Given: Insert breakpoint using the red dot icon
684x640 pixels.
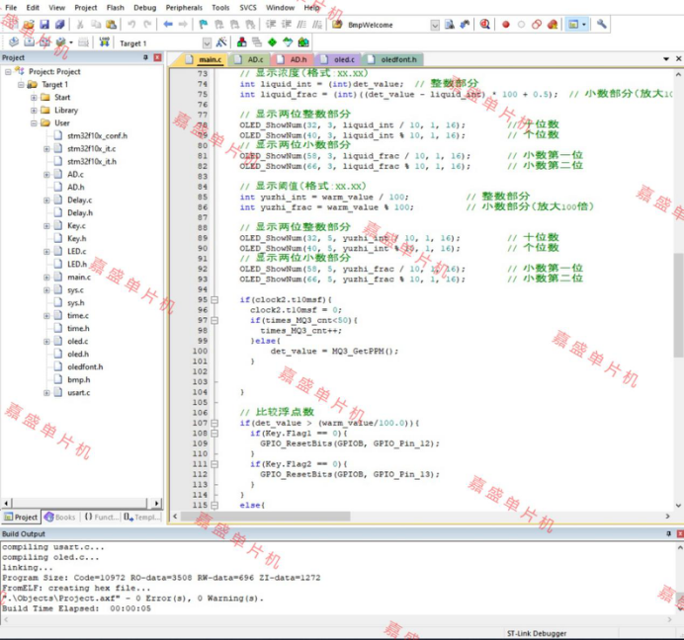Looking at the screenshot, I should (x=506, y=24).
